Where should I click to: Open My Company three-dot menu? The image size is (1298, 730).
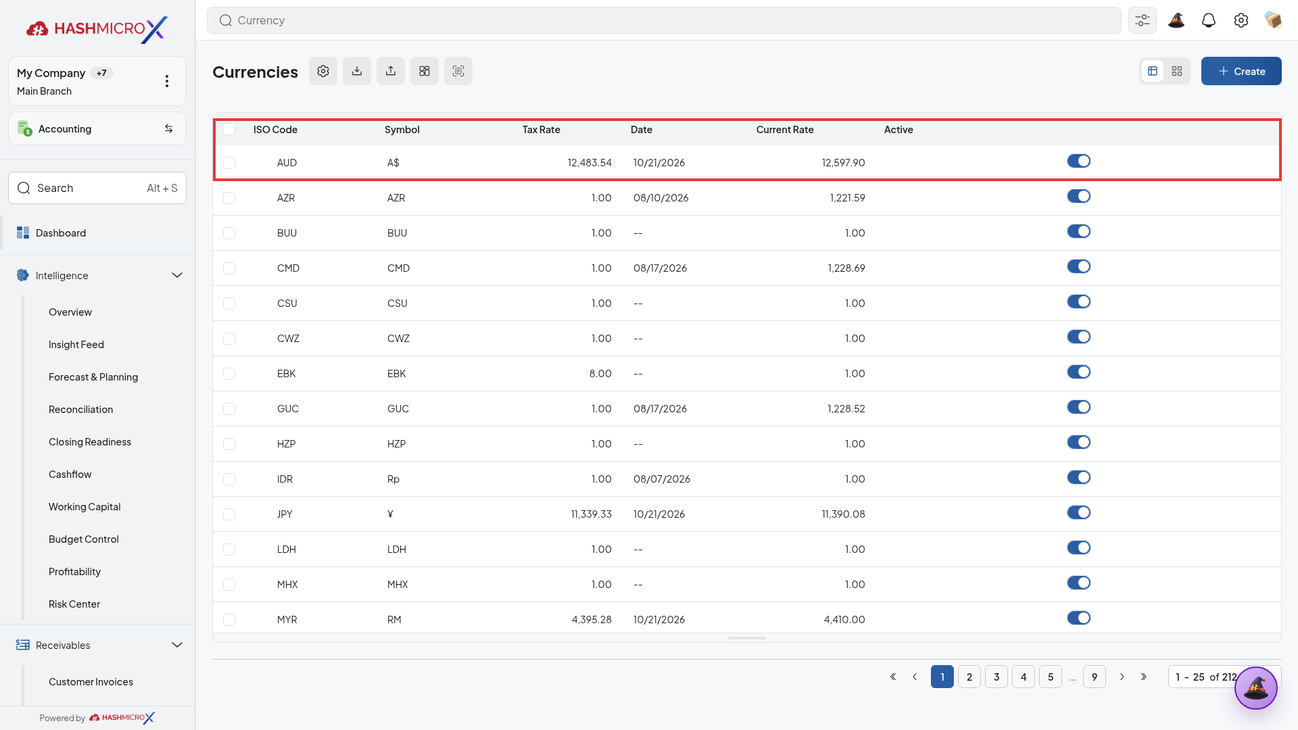[x=167, y=81]
